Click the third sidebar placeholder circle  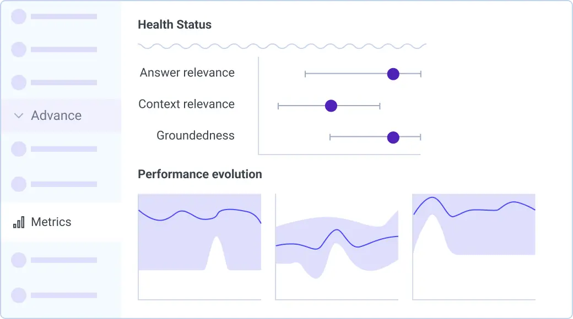19,82
